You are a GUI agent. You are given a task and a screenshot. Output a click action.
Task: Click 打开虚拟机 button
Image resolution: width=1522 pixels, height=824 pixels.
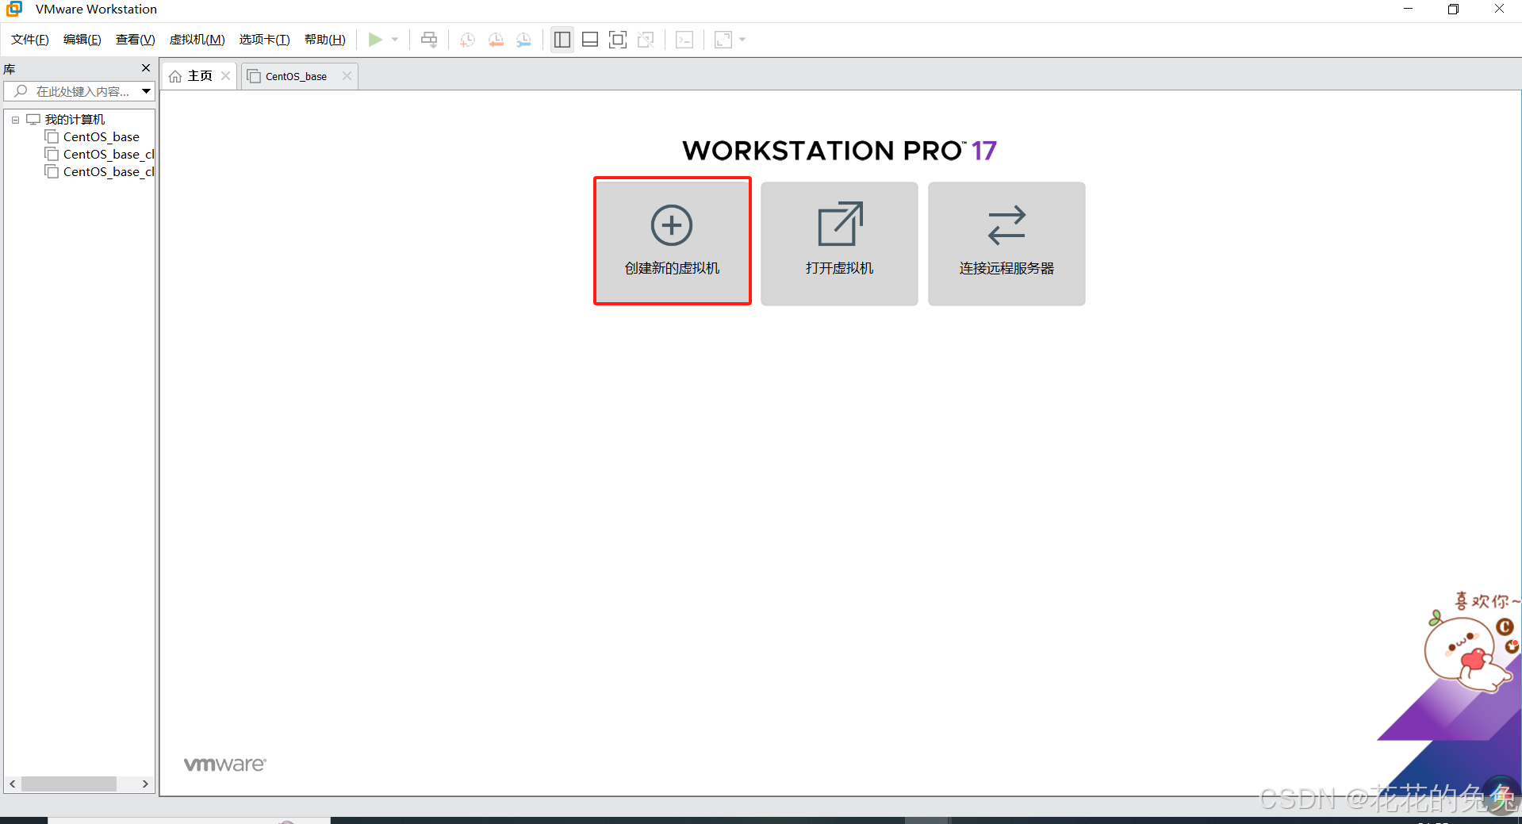(x=839, y=243)
